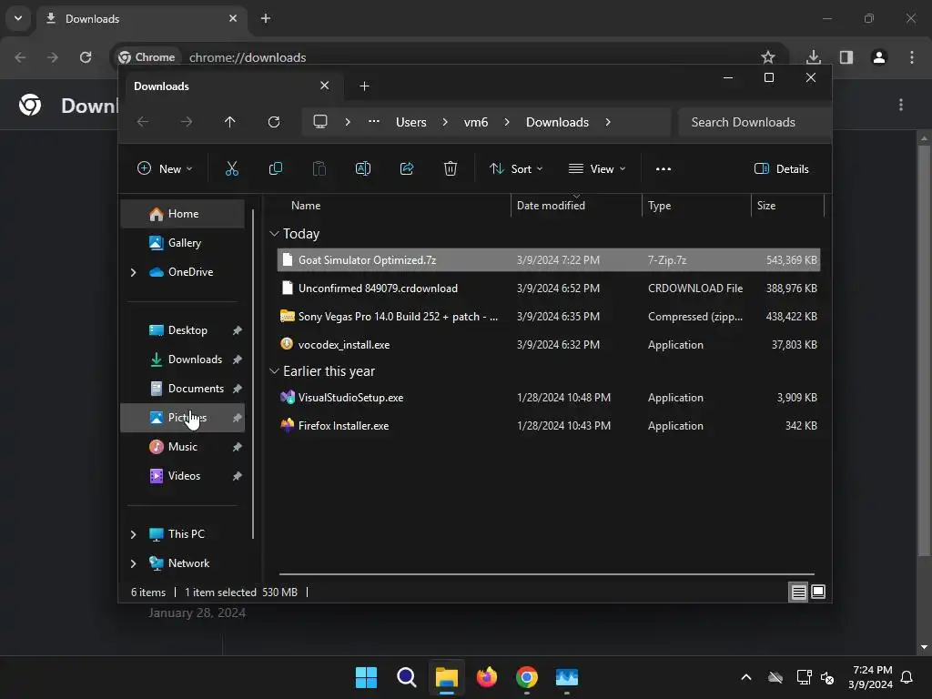
Task: Switch to the large thumbnails layout icon
Action: pos(818,592)
